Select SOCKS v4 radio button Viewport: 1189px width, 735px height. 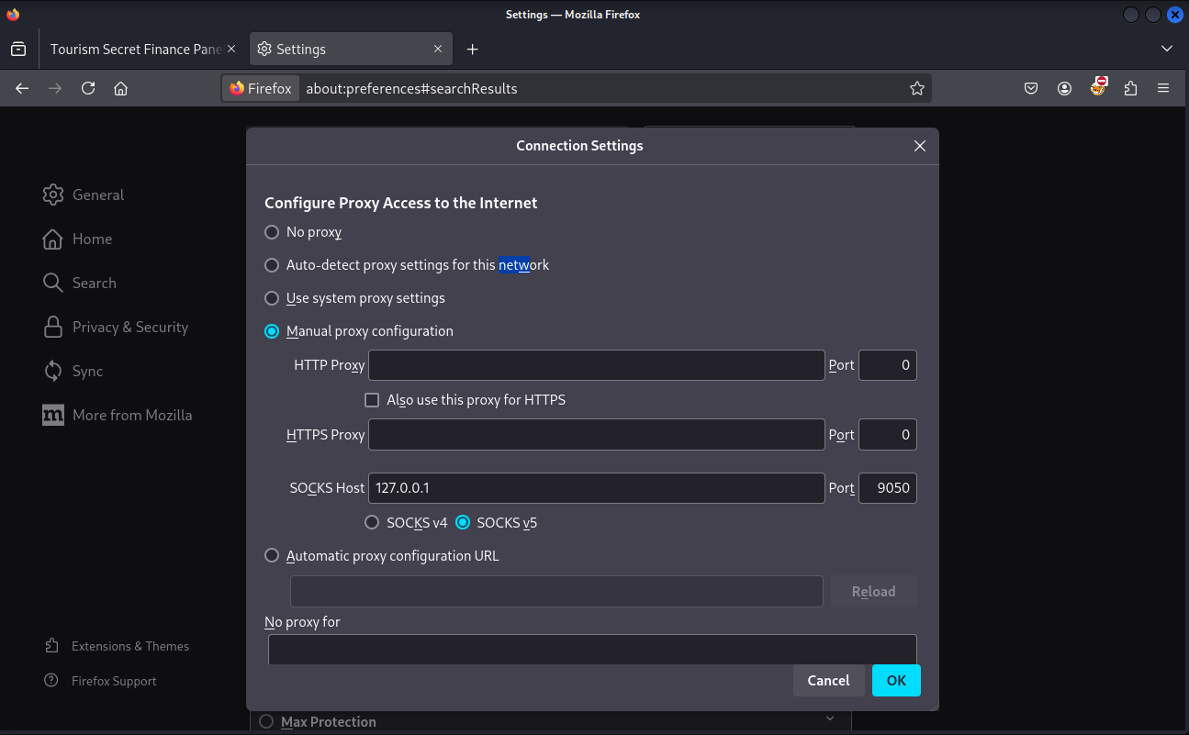tap(372, 523)
